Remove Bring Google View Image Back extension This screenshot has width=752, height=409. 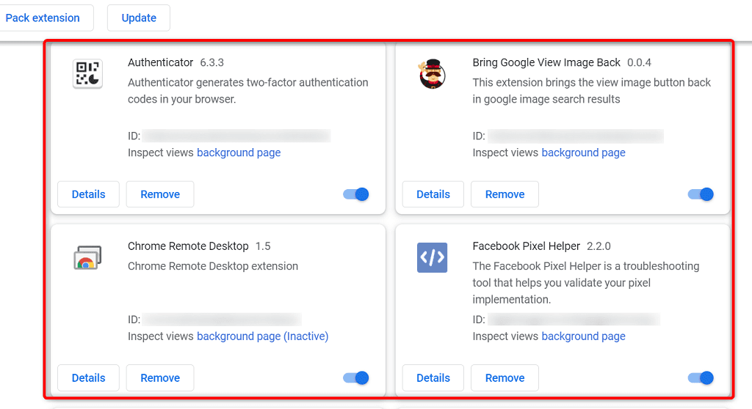[505, 194]
